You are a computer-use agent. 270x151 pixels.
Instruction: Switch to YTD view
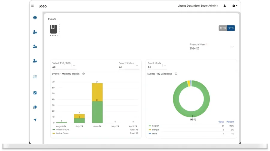click(x=231, y=28)
